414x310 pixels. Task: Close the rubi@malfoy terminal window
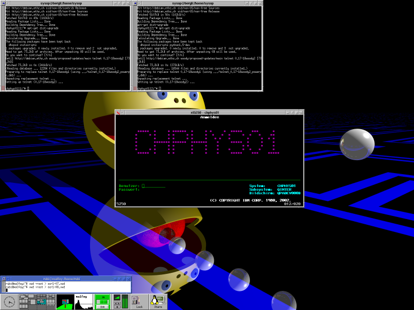click(128, 279)
